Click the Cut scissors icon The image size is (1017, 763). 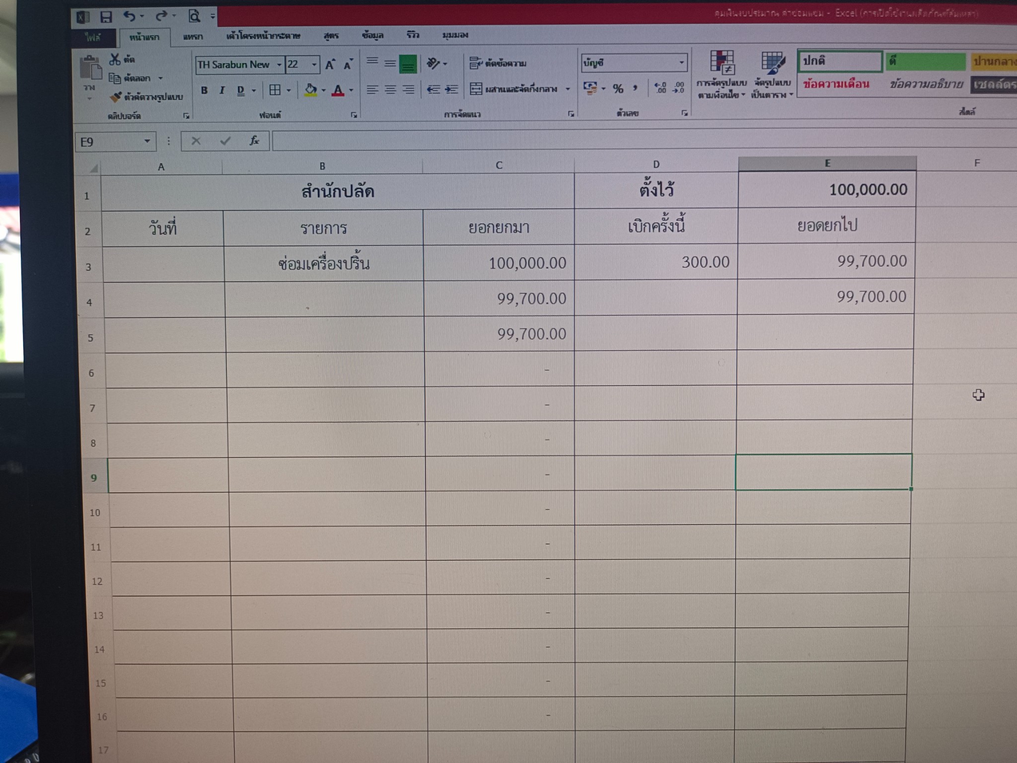[x=115, y=60]
